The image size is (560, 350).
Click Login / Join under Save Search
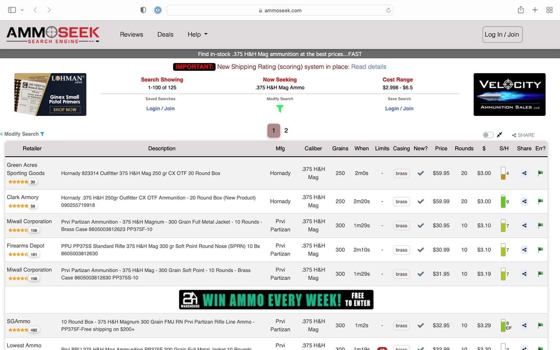point(399,108)
